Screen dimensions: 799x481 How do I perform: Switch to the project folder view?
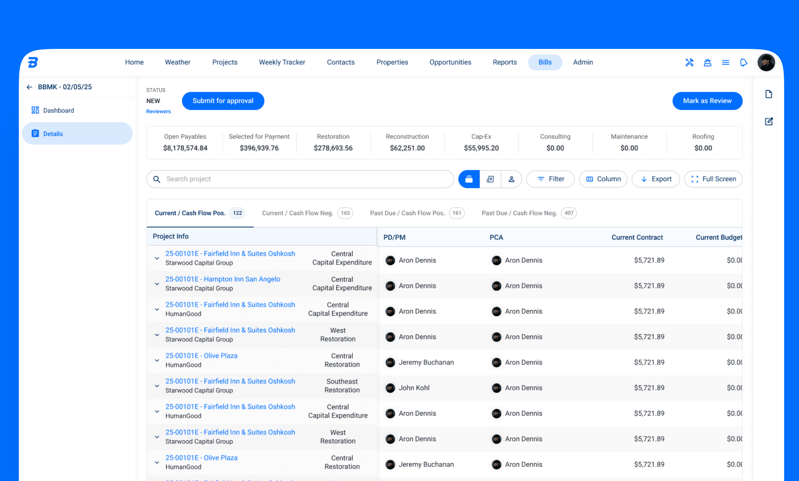pyautogui.click(x=469, y=179)
